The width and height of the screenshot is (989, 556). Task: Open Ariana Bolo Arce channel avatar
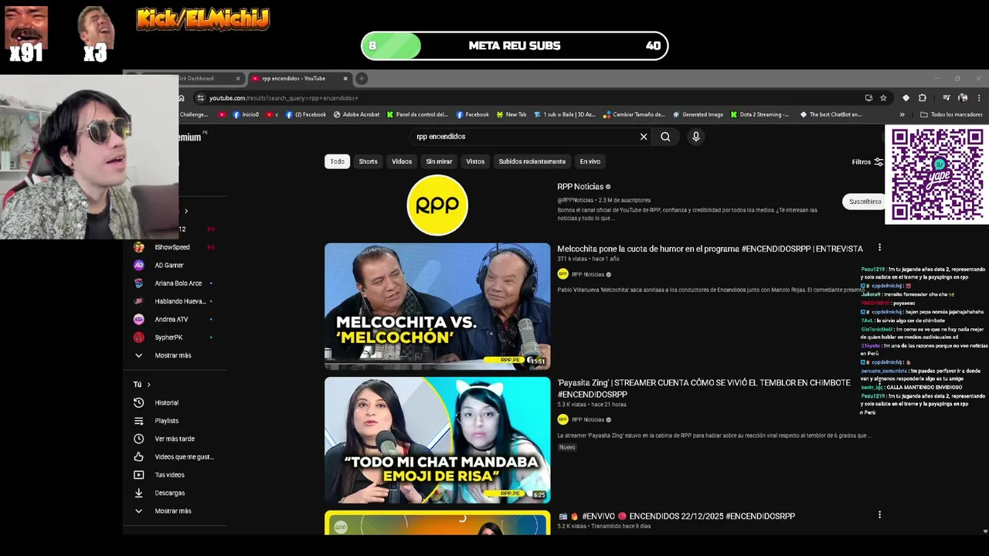click(x=139, y=283)
